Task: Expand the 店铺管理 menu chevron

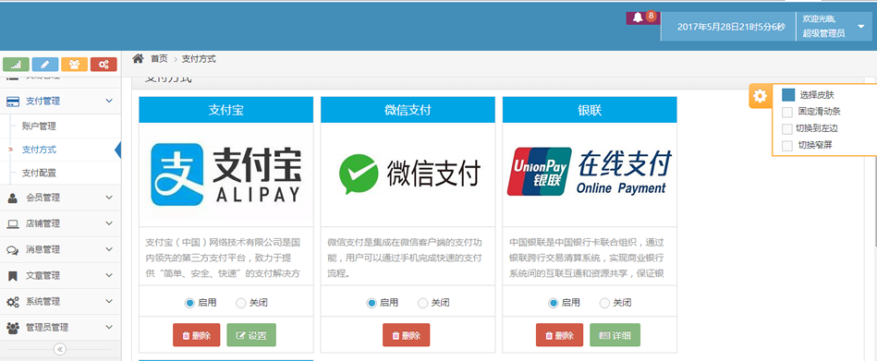Action: (x=109, y=223)
